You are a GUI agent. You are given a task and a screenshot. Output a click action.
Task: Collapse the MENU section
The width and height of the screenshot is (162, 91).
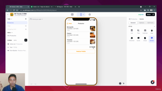point(12,33)
